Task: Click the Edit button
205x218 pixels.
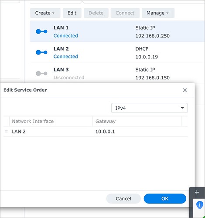Action: point(72,13)
